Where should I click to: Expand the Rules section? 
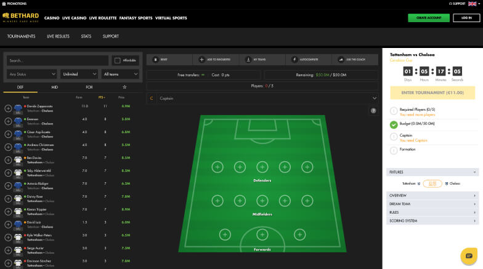(432, 212)
